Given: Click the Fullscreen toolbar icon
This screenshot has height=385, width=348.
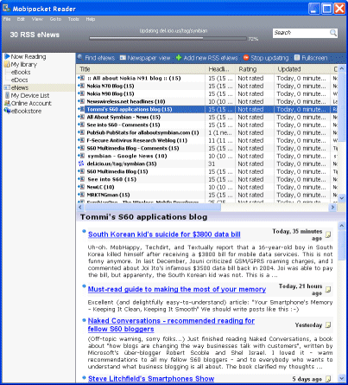Looking at the screenshot, I should [297, 58].
